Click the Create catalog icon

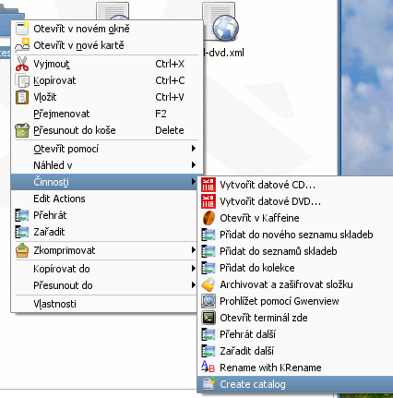coord(208,384)
